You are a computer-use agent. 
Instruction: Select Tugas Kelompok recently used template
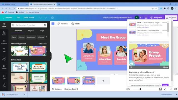tap(20, 51)
